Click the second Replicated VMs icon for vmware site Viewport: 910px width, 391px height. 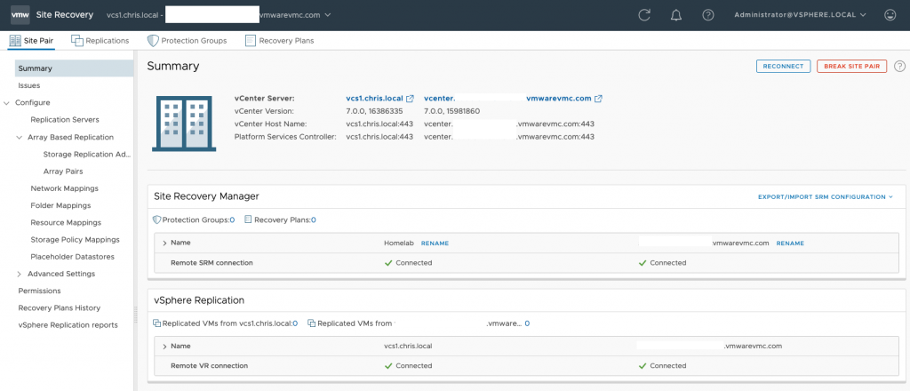tap(312, 323)
